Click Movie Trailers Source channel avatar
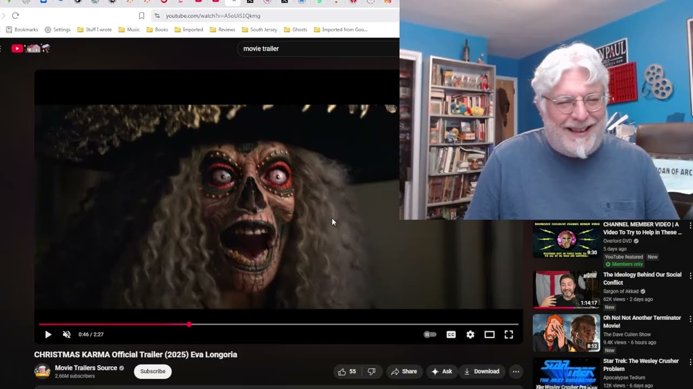 [x=42, y=372]
